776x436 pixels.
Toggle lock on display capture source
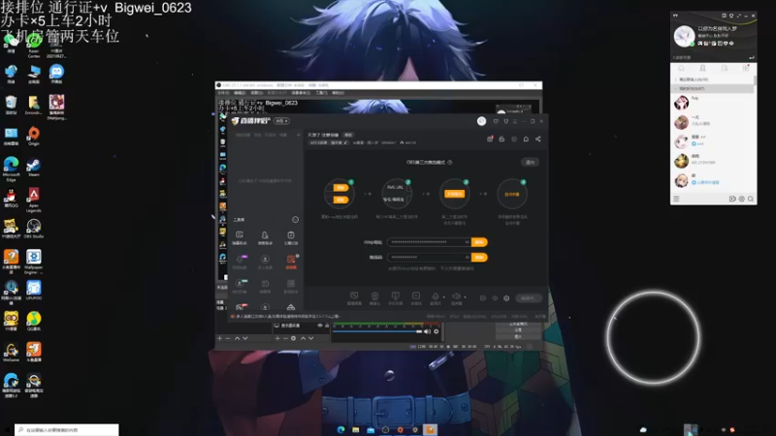pyautogui.click(x=327, y=326)
